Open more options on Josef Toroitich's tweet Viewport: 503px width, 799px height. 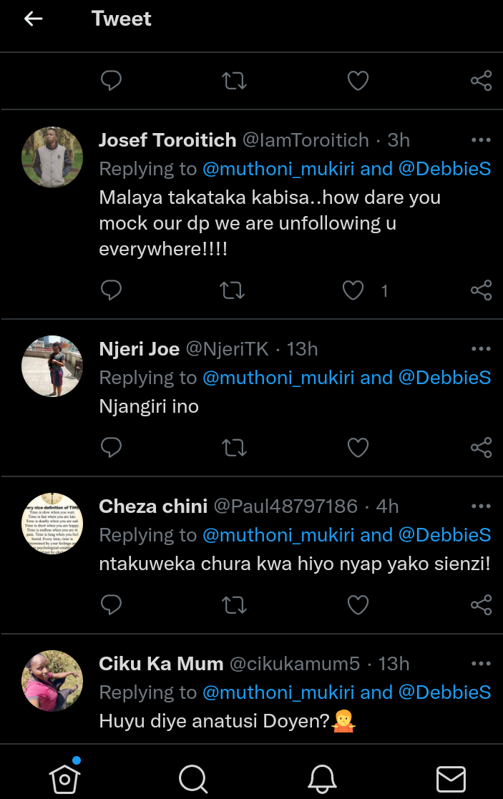coord(481,139)
